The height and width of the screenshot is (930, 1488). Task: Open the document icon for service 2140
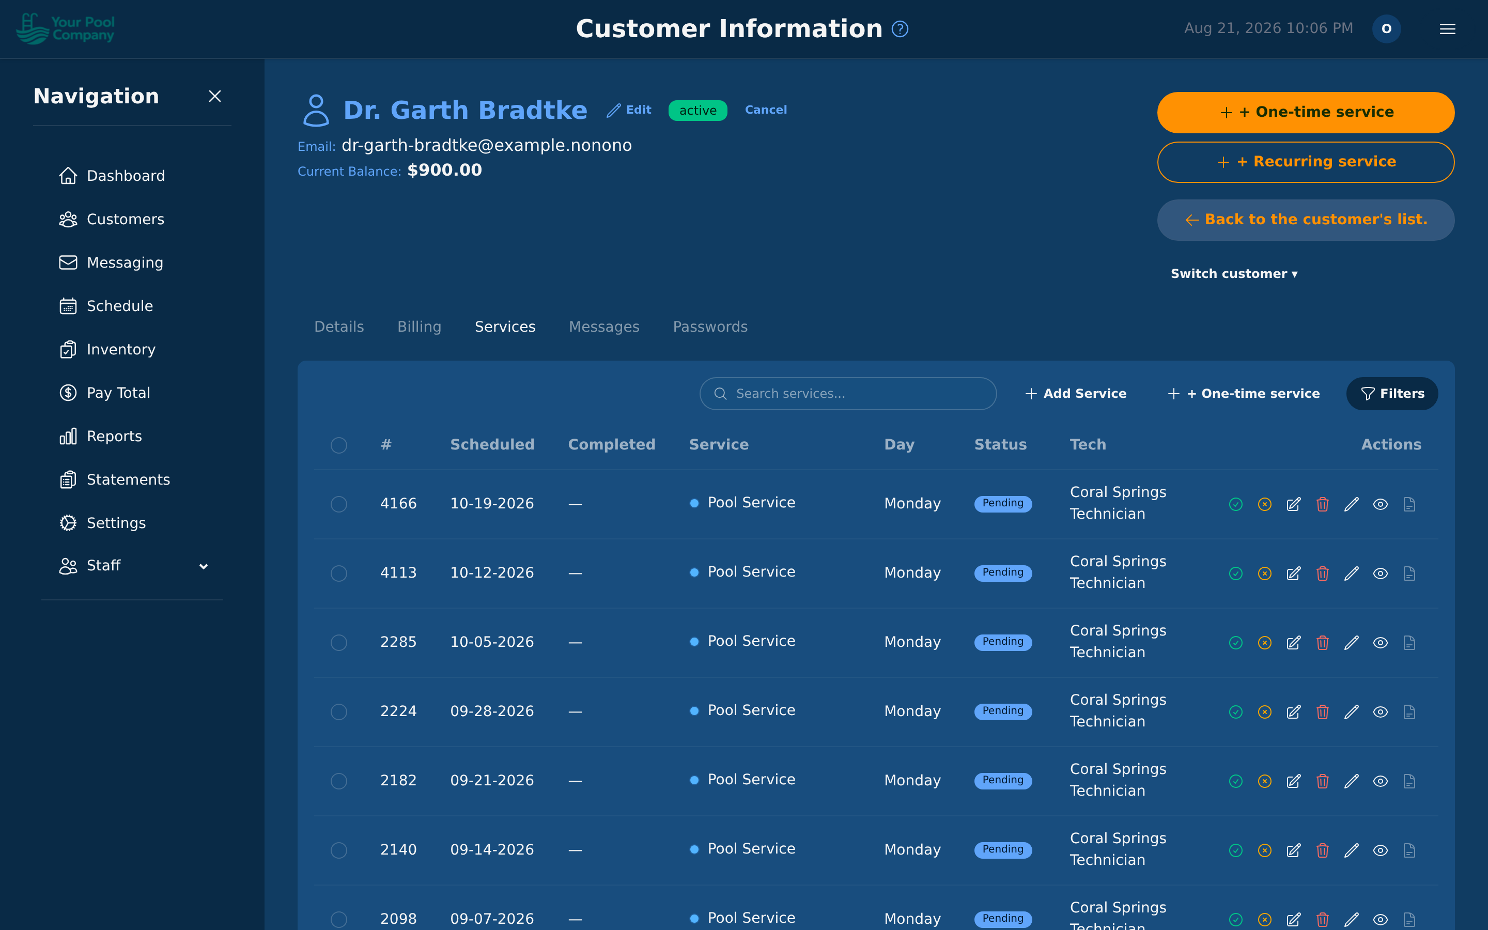1408,850
